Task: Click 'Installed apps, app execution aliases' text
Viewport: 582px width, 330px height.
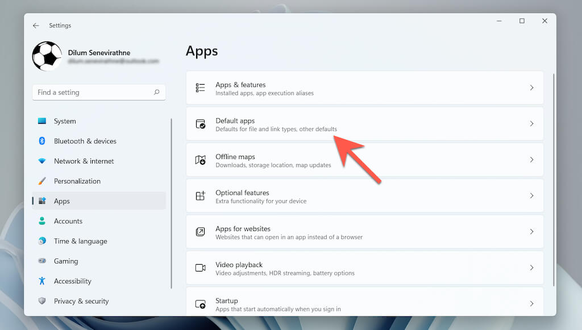Action: pyautogui.click(x=265, y=93)
